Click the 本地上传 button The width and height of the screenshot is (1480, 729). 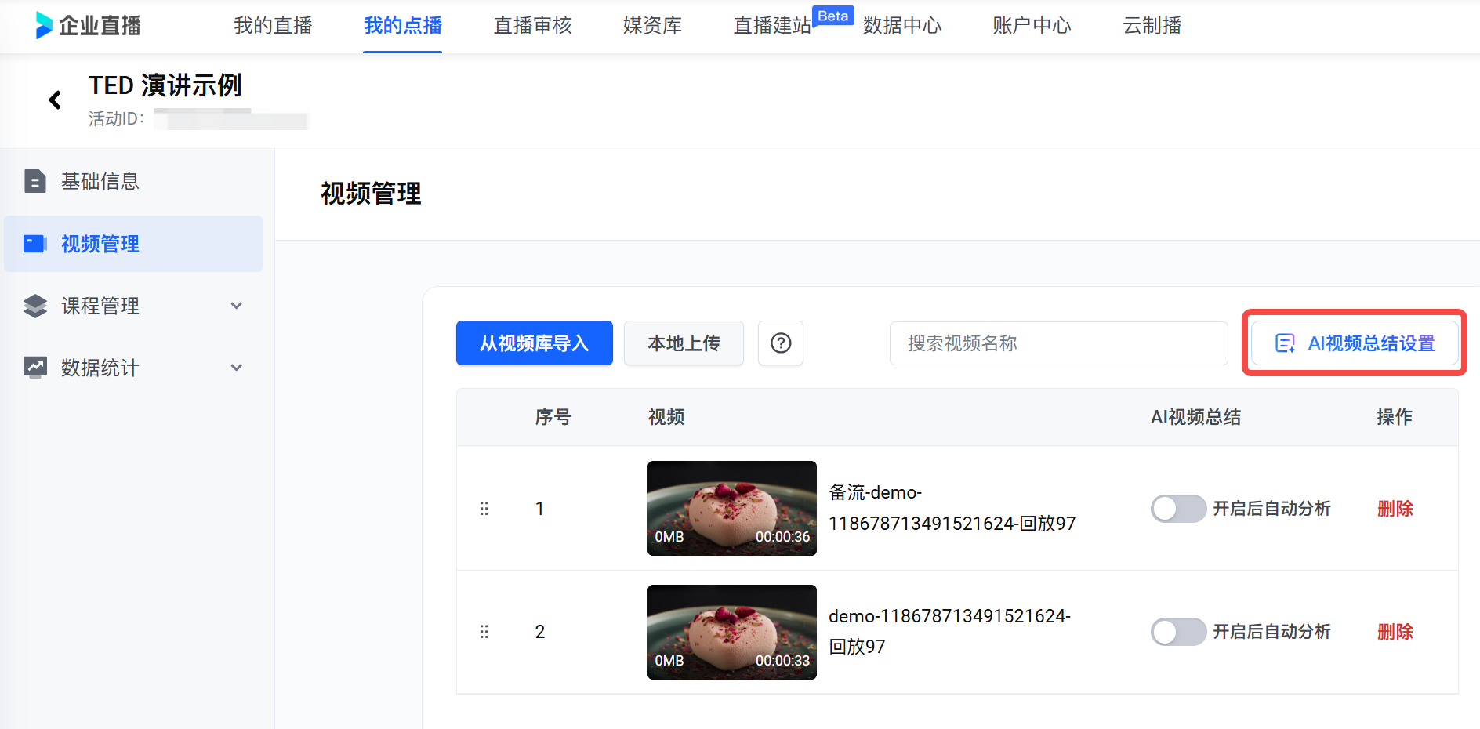click(684, 343)
